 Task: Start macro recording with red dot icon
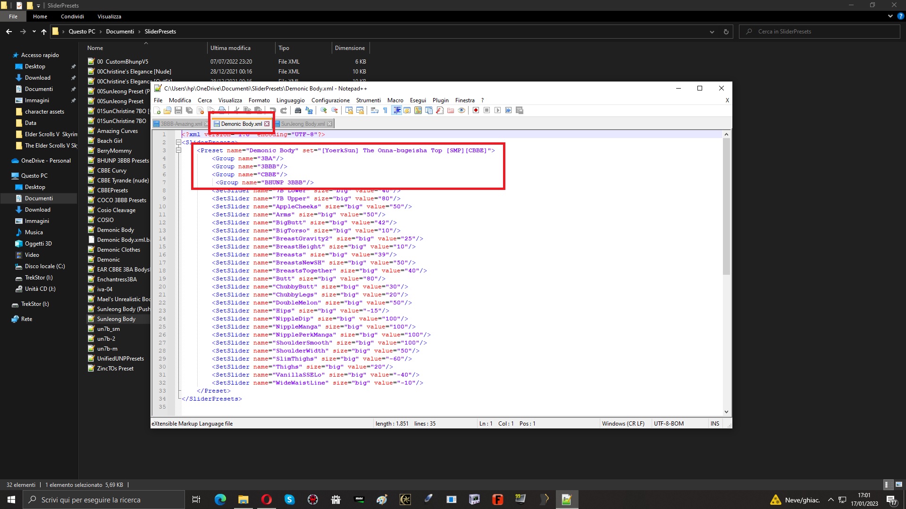point(476,110)
